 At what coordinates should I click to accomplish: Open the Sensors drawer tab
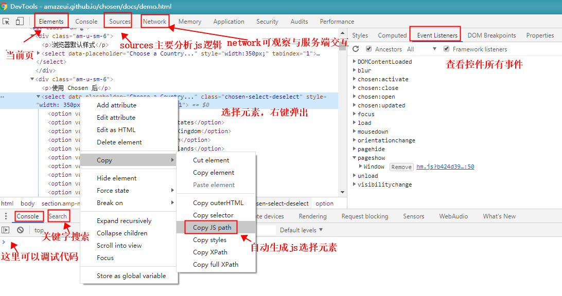coord(413,216)
